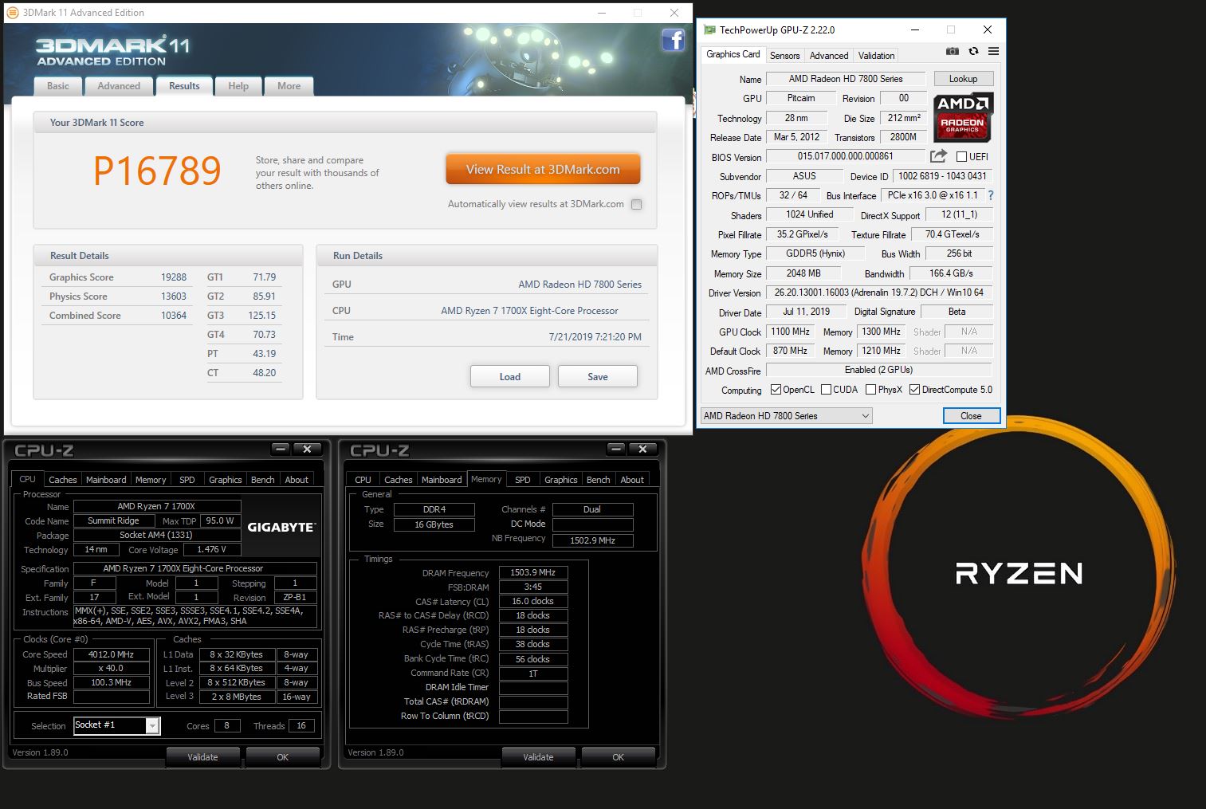This screenshot has width=1206, height=809.
Task: Switch to the Sensors tab in GPU-Z
Action: pyautogui.click(x=784, y=56)
